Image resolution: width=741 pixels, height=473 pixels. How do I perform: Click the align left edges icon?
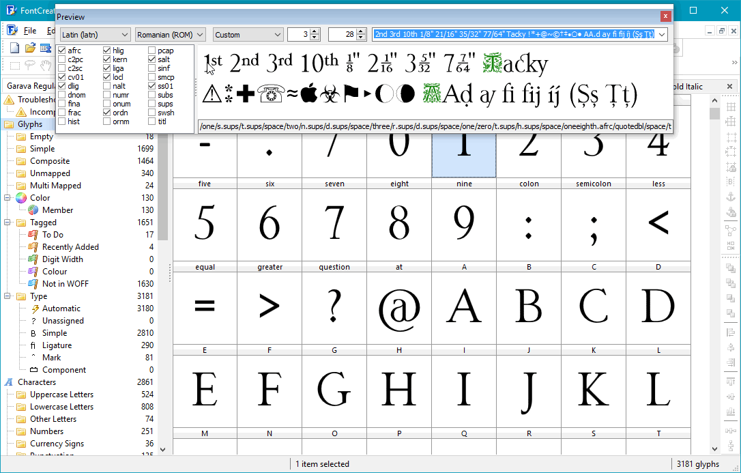731,334
